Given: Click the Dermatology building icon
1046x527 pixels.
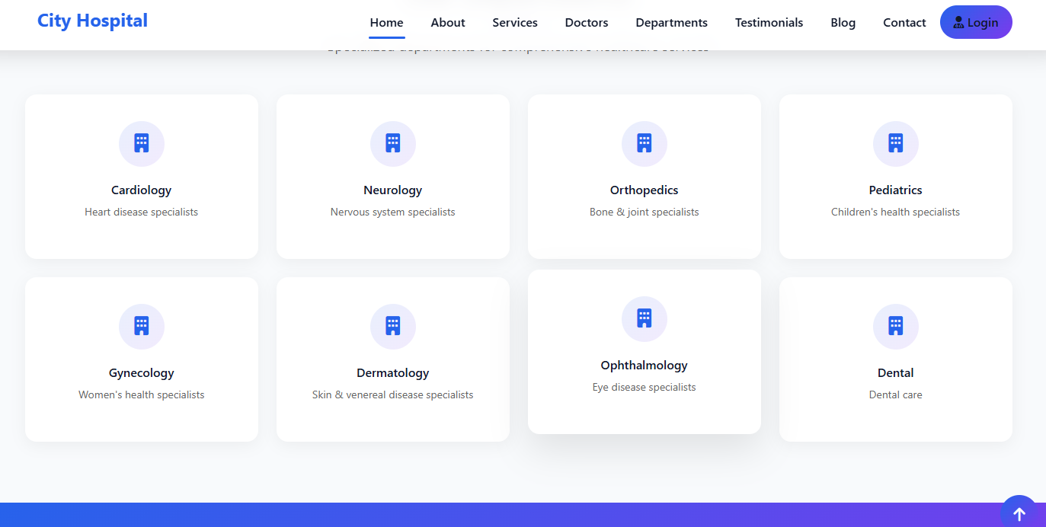Looking at the screenshot, I should (x=393, y=326).
